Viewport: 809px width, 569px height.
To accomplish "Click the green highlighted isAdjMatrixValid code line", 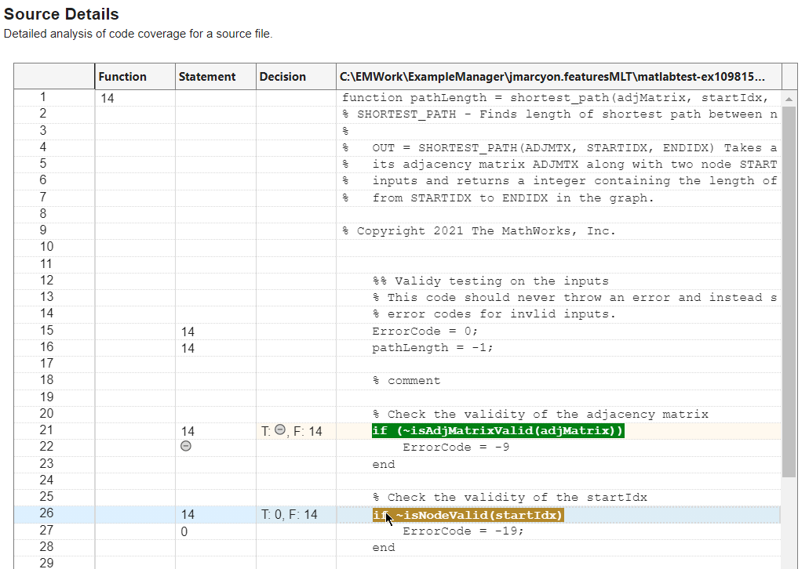I will (498, 431).
